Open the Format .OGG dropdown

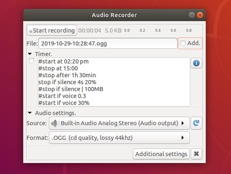coord(119,138)
